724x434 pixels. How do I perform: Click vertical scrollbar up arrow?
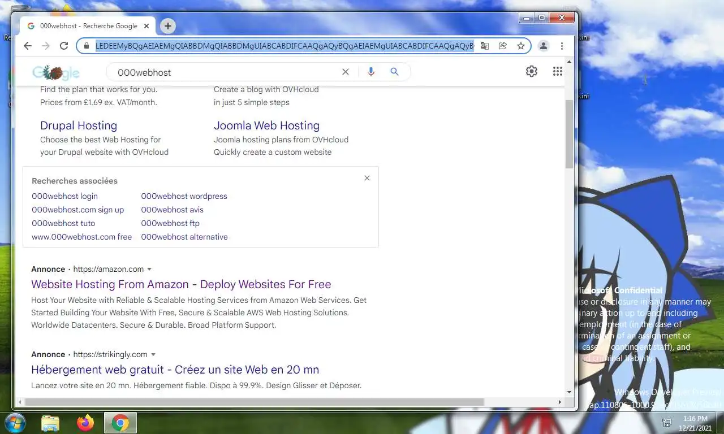[569, 61]
